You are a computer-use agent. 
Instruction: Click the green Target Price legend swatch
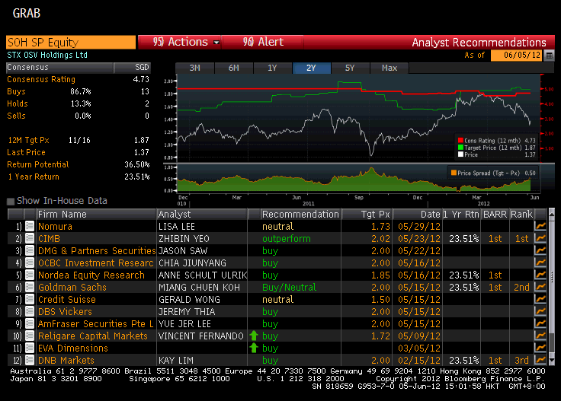pyautogui.click(x=461, y=148)
